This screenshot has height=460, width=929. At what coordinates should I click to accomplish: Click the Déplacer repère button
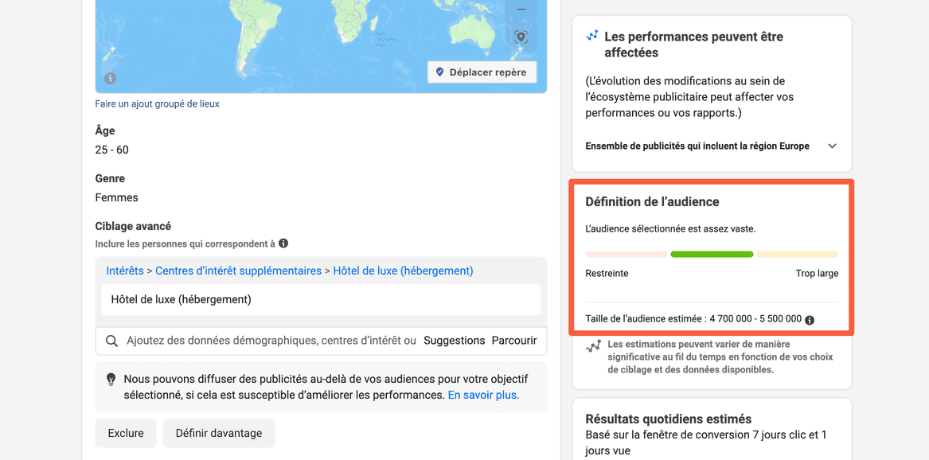click(482, 72)
